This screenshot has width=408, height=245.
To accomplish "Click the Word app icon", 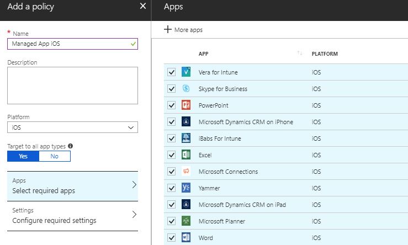I will (186, 237).
